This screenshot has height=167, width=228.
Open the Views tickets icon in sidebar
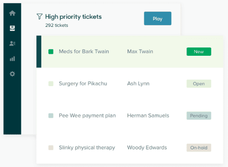pyautogui.click(x=12, y=28)
